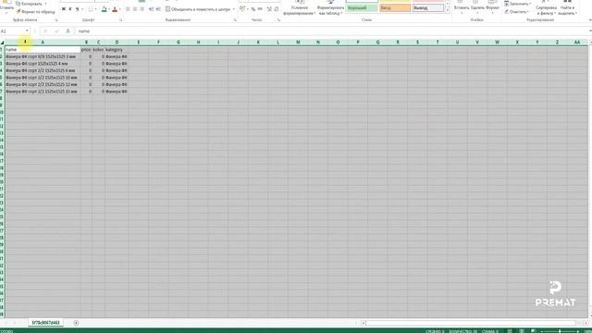Select column AA header
This screenshot has height=333, width=592.
pyautogui.click(x=577, y=43)
